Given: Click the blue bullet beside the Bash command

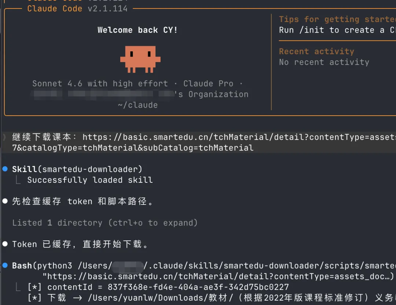Looking at the screenshot, I should [x=5, y=265].
